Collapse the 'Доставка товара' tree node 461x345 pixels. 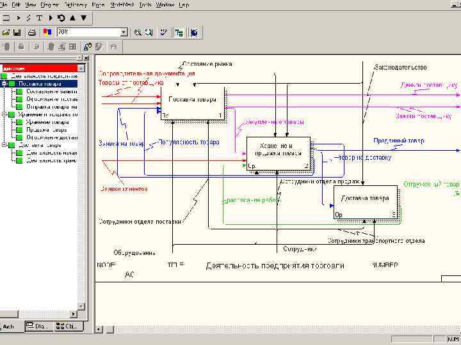point(4,145)
